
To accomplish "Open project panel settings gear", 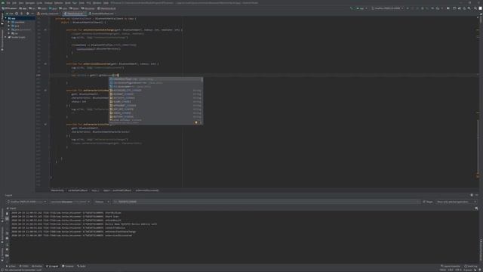I will 27,14.
